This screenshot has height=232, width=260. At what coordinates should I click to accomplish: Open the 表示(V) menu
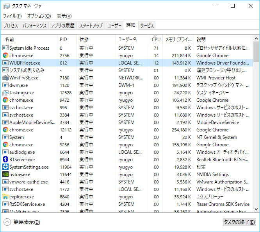click(x=64, y=16)
